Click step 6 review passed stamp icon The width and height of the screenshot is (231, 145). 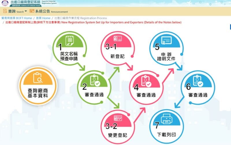pyautogui.click(x=198, y=81)
